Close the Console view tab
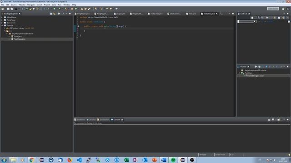 [x=122, y=120]
